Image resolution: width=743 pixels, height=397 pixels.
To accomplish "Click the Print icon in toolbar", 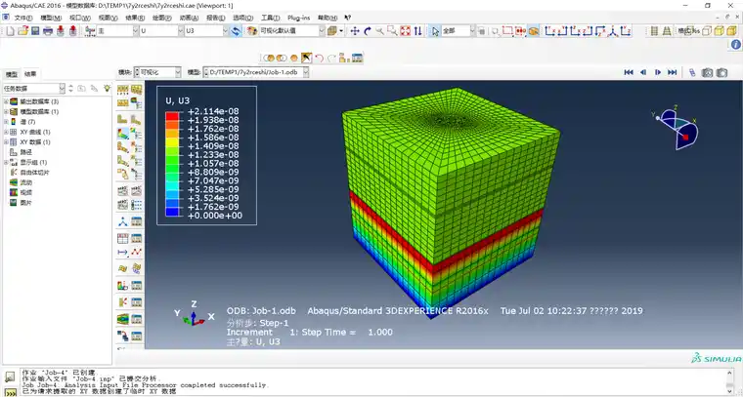I will coord(48,31).
